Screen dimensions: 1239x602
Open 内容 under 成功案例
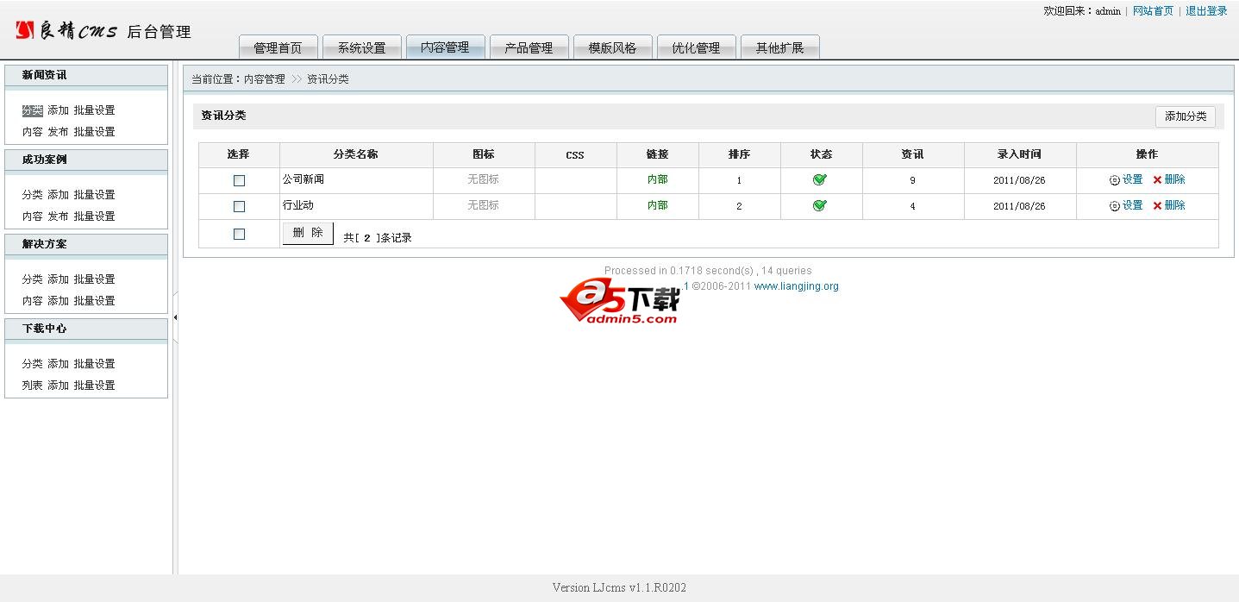32,216
